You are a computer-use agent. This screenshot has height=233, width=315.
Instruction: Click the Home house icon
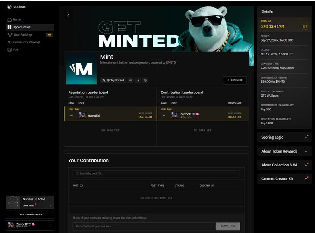point(9,20)
